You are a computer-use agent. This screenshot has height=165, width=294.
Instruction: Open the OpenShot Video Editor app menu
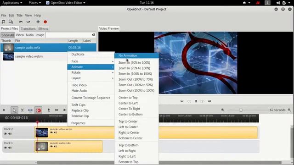(x=66, y=3)
